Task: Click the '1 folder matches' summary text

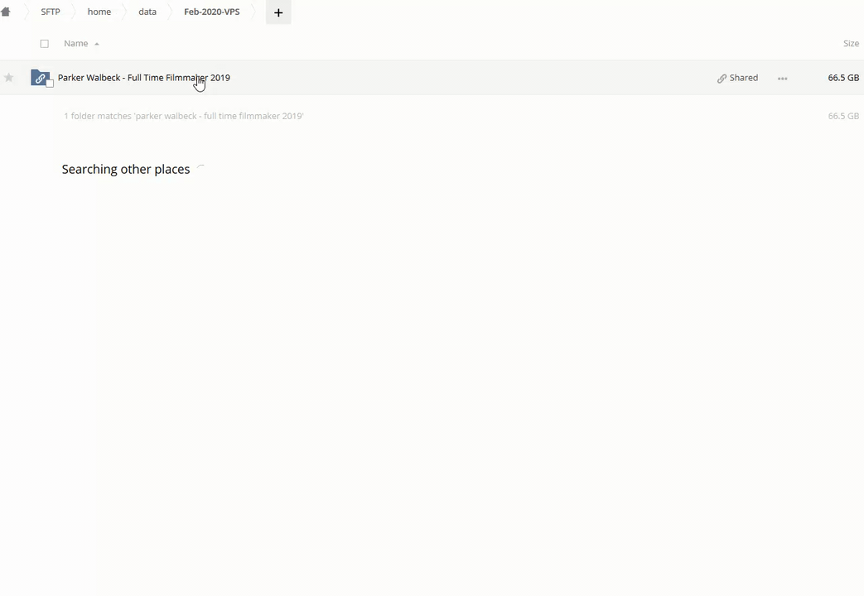Action: (183, 116)
